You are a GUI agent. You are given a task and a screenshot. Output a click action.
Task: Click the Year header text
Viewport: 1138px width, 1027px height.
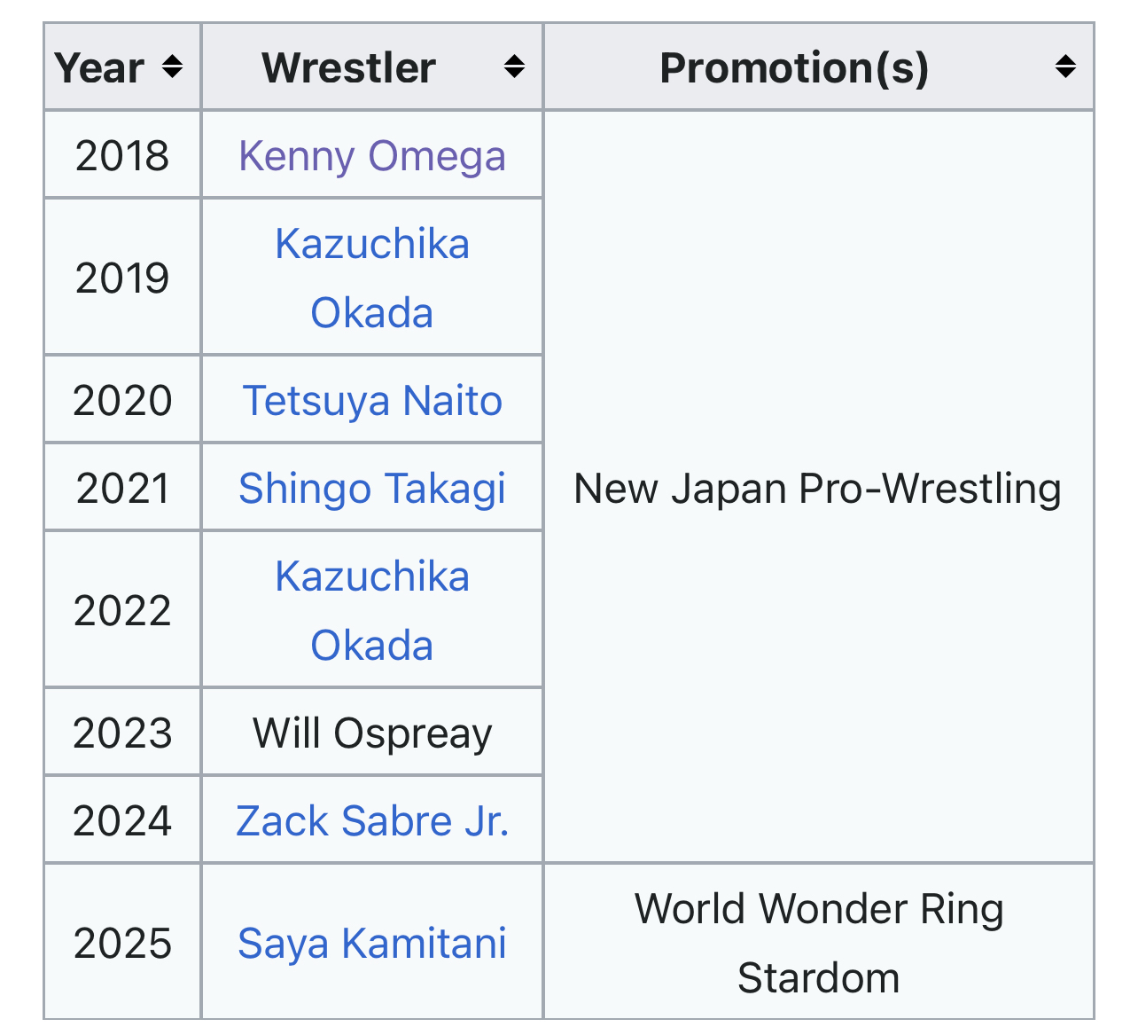[x=99, y=68]
